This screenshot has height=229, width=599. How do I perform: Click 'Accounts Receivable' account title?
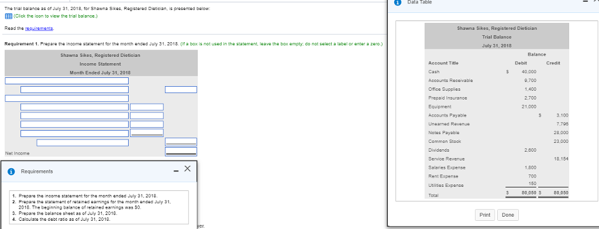point(450,81)
